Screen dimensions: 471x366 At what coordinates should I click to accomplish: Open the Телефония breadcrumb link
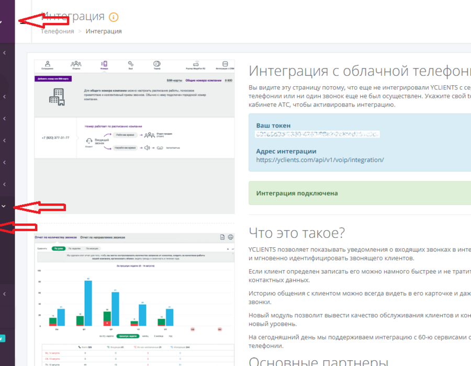pos(58,31)
